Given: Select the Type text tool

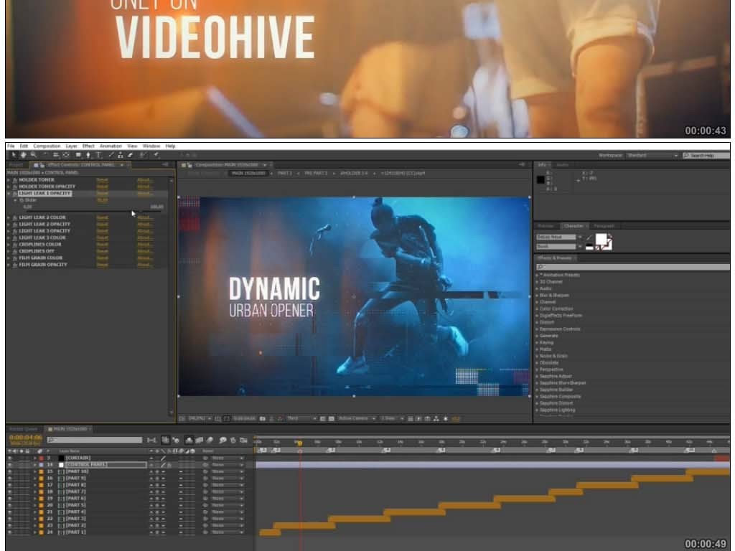Looking at the screenshot, I should (x=98, y=155).
